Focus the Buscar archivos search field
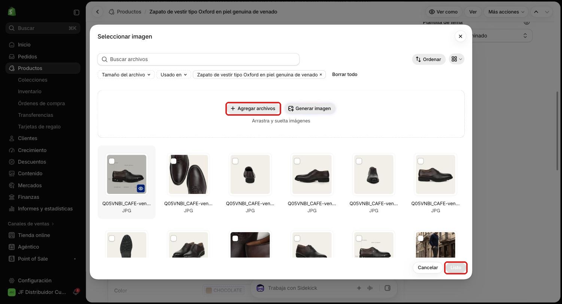This screenshot has height=304, width=562. [x=198, y=59]
